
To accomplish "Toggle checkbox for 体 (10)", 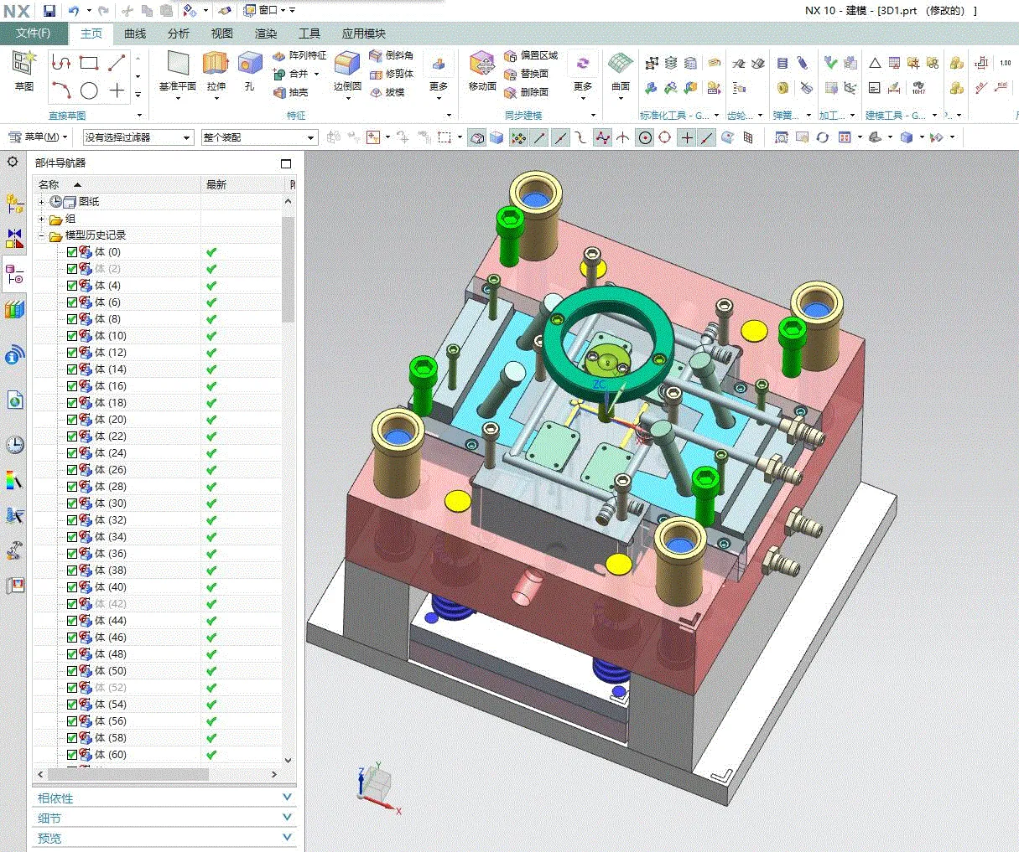I will tap(72, 335).
